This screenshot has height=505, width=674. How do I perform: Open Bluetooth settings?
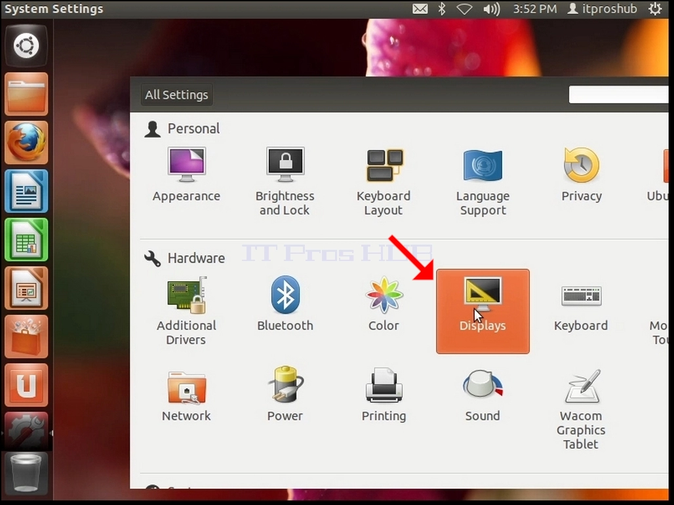(285, 304)
